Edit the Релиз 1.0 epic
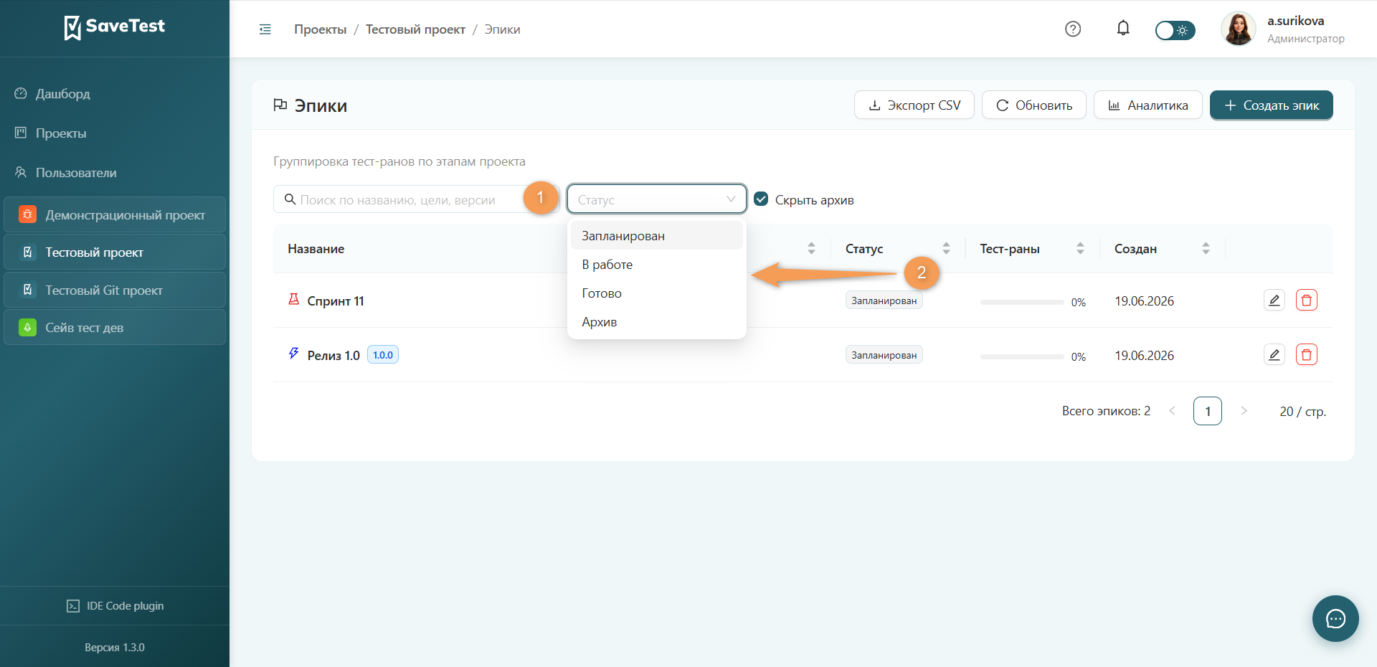1377x667 pixels. [1274, 355]
